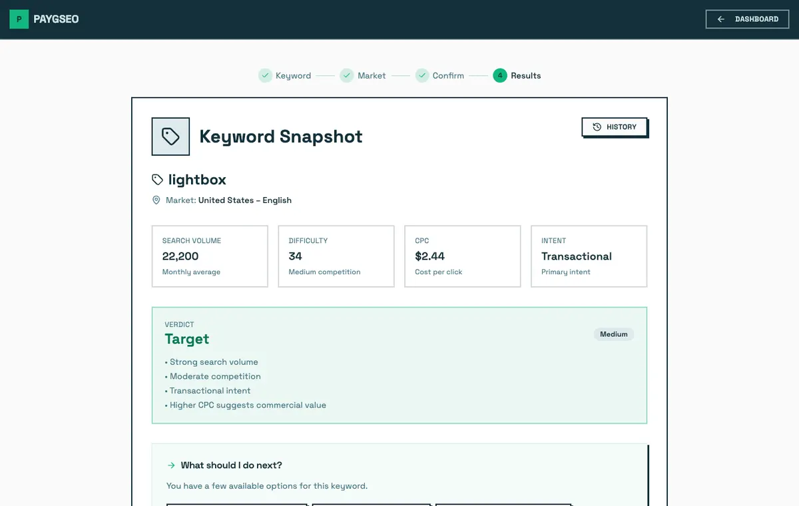Screen dimensions: 799x506
Task: Click the Medium confidence badge
Action: click(614, 334)
